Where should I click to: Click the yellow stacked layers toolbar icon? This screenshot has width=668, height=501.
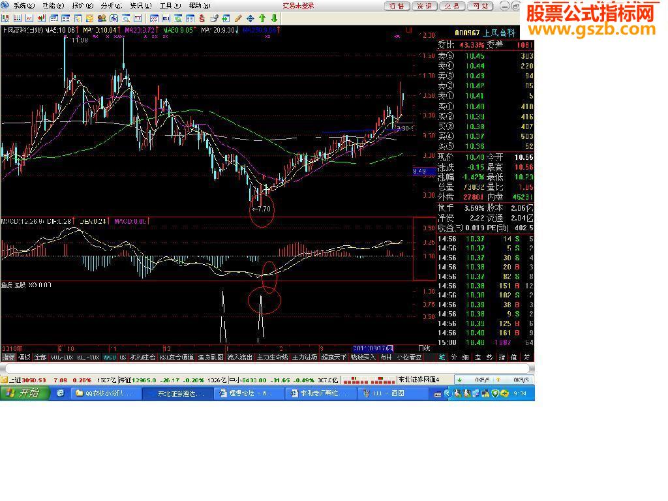(x=89, y=18)
